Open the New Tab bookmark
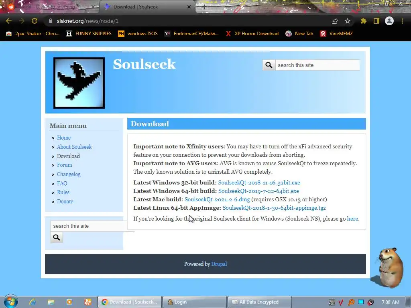This screenshot has width=411, height=308. coord(299,34)
